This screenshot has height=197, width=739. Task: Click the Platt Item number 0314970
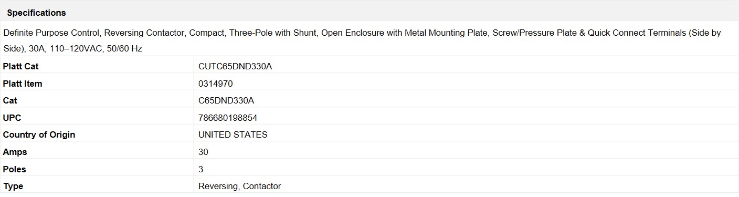click(216, 84)
